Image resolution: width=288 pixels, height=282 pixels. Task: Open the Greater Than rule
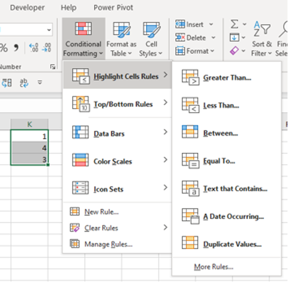click(226, 78)
